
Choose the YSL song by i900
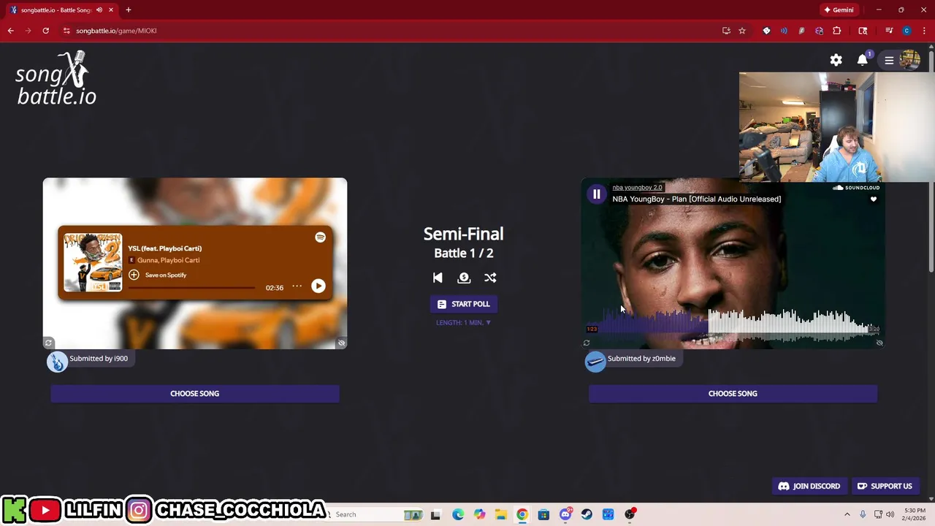(195, 394)
